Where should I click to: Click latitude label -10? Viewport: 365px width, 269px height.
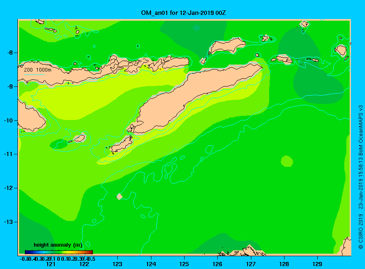click(8, 120)
